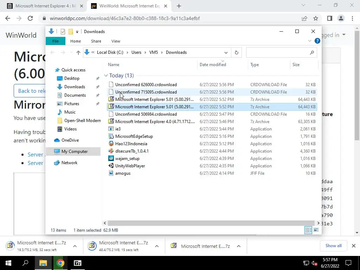Open options for second download item

point(157,246)
